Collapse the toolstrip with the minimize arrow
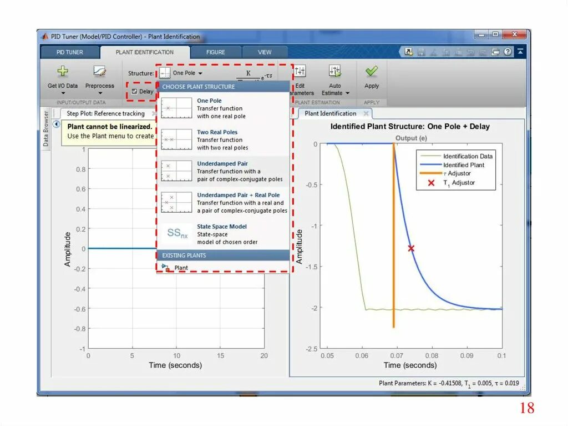 coord(520,52)
